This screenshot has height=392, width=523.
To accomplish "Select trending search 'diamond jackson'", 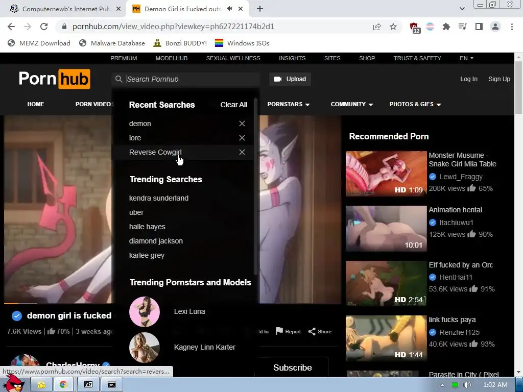I will click(156, 241).
